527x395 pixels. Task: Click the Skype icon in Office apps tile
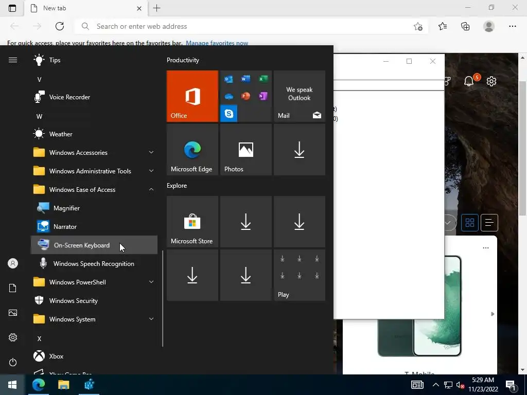click(229, 114)
